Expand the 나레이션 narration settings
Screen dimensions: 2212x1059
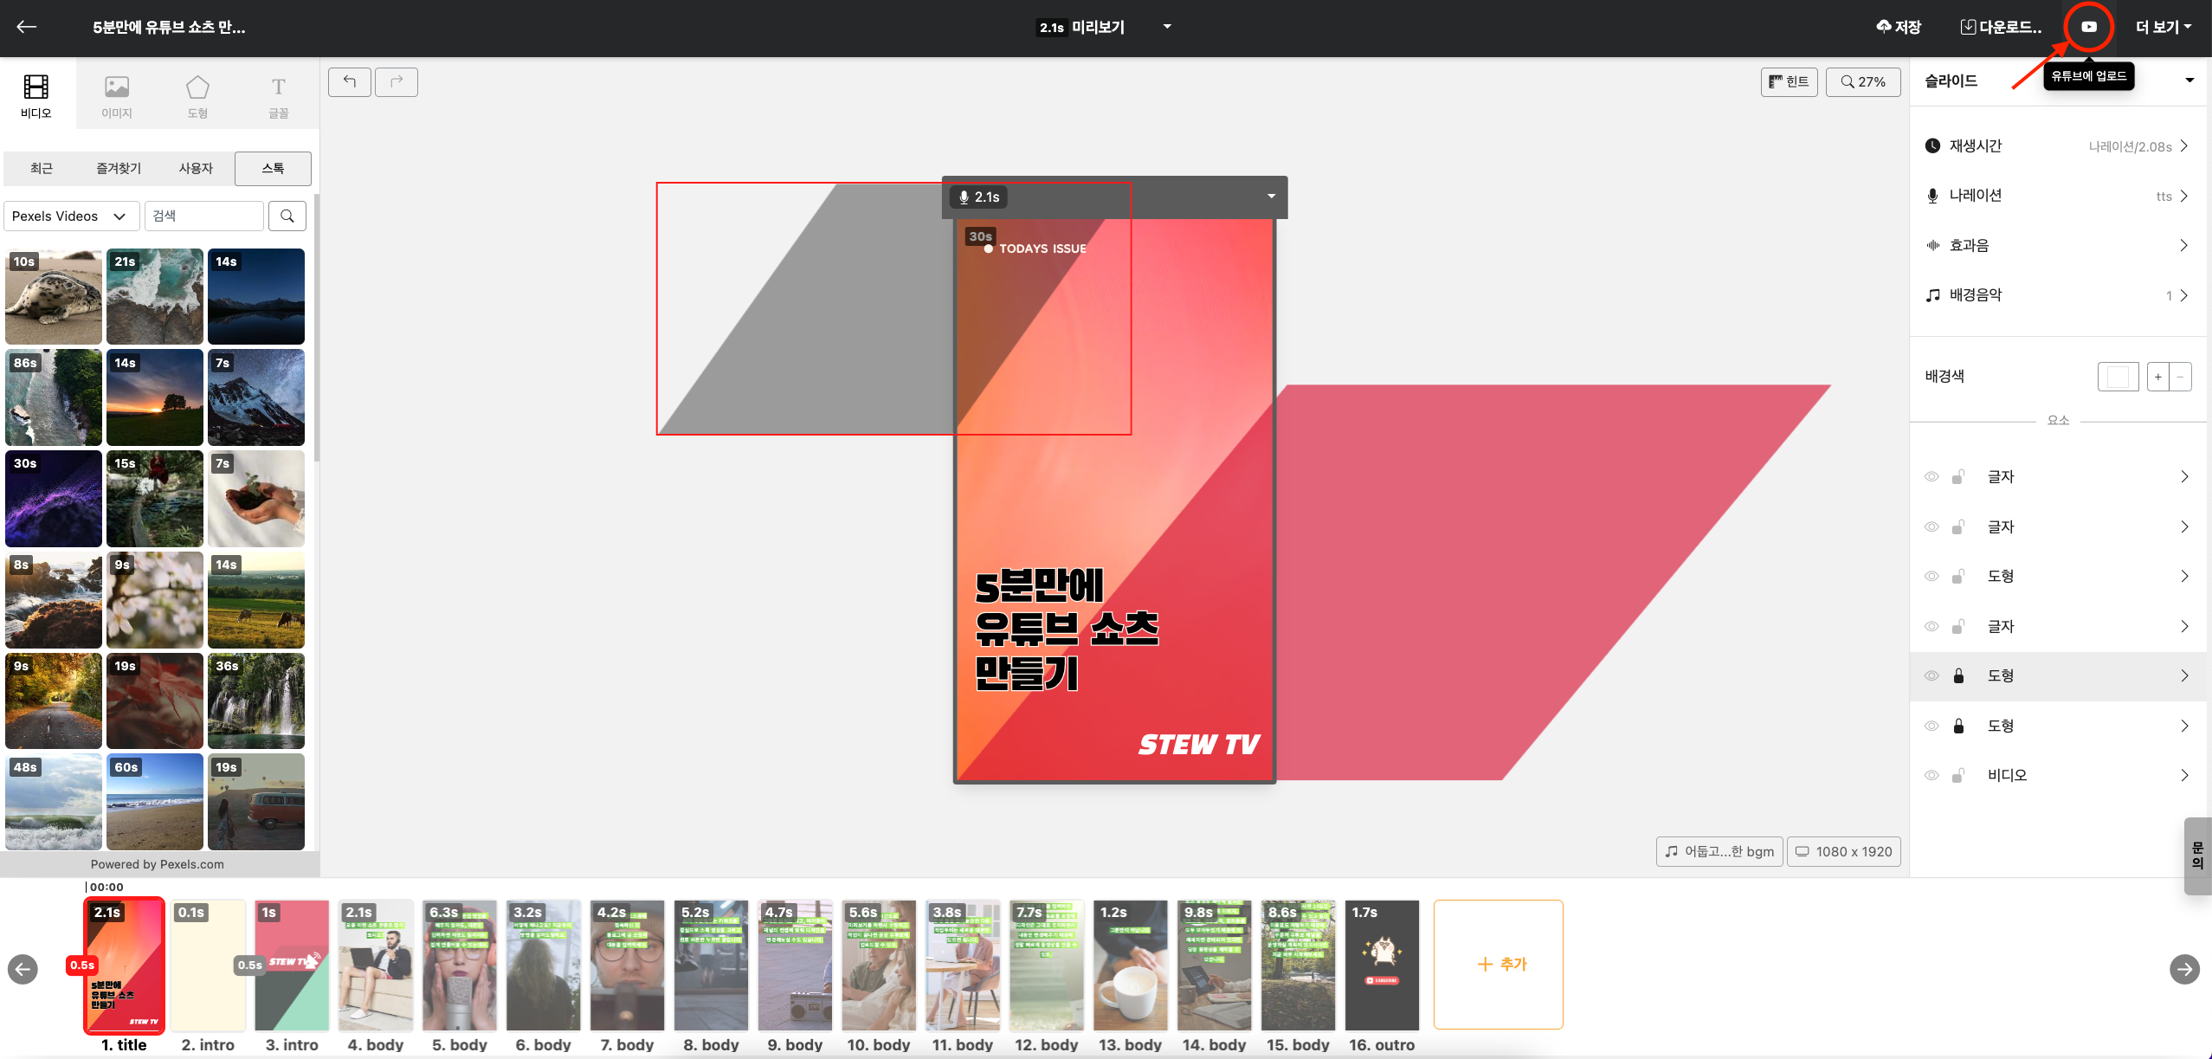pyautogui.click(x=2058, y=196)
